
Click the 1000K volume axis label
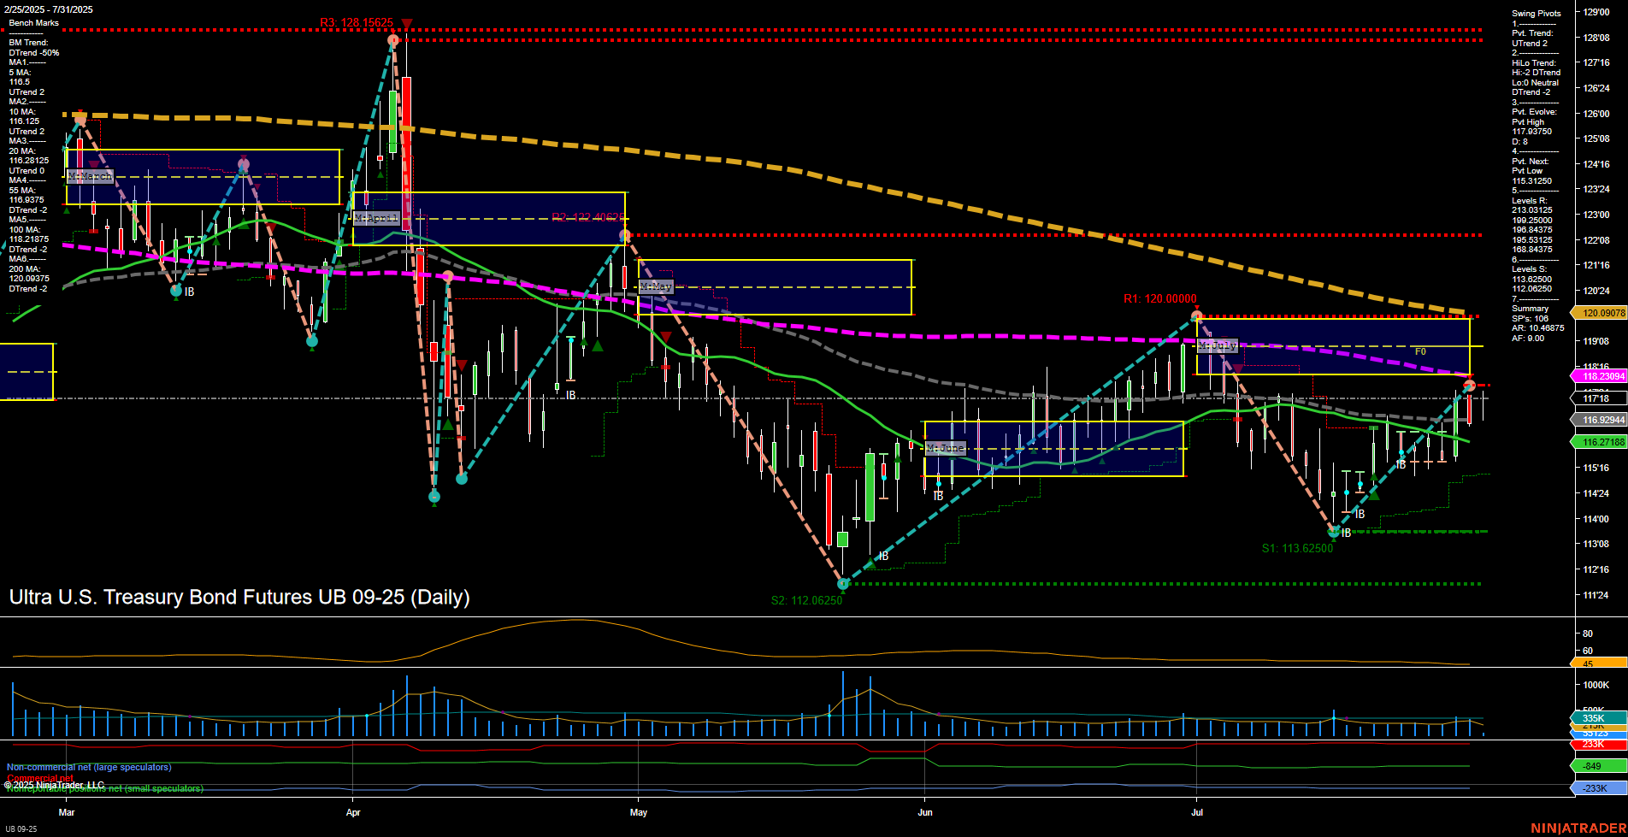pos(1596,686)
